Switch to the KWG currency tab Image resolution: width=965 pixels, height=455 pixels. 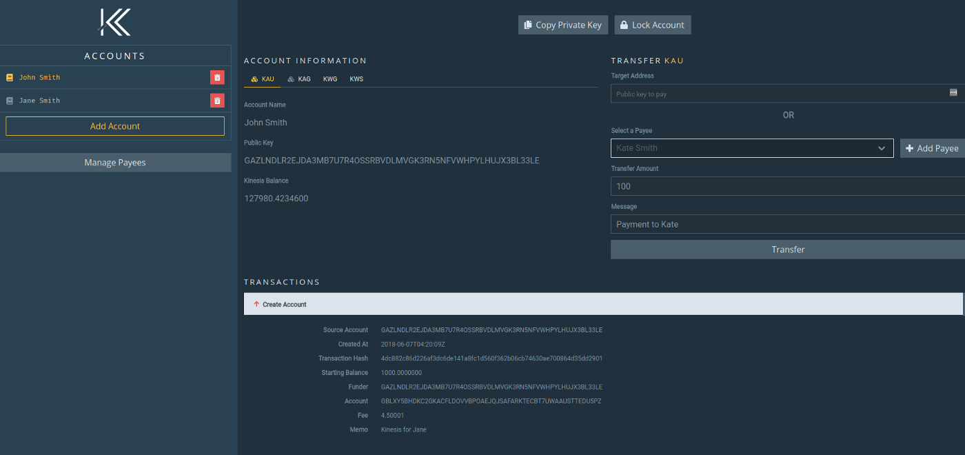point(330,79)
